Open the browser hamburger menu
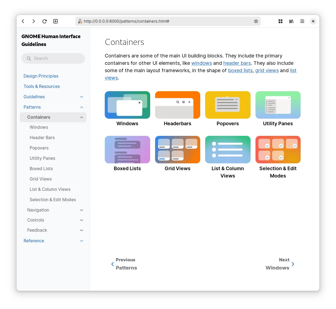This screenshot has height=309, width=336. [x=302, y=21]
